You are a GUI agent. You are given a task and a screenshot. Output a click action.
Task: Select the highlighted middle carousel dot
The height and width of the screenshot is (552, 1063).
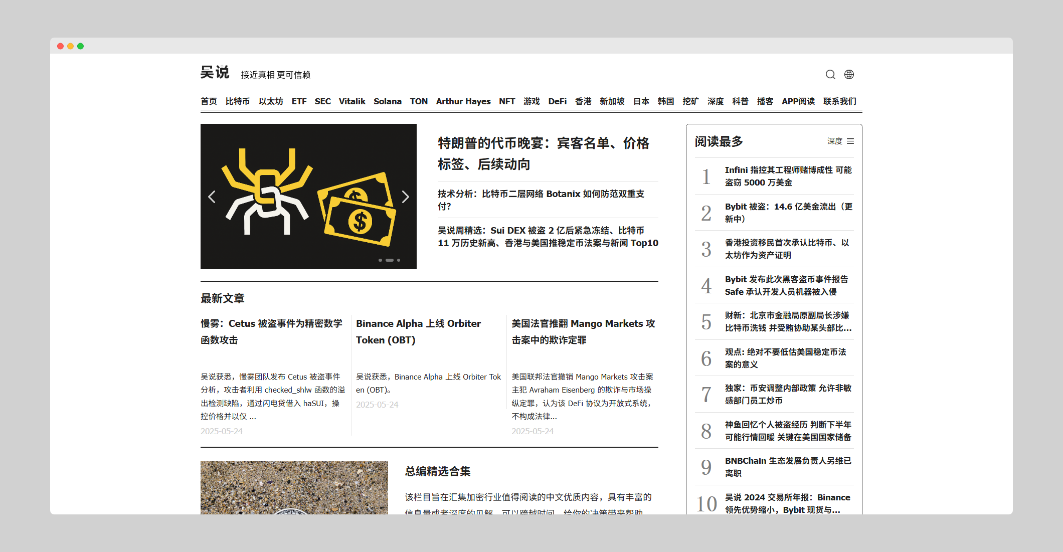389,260
